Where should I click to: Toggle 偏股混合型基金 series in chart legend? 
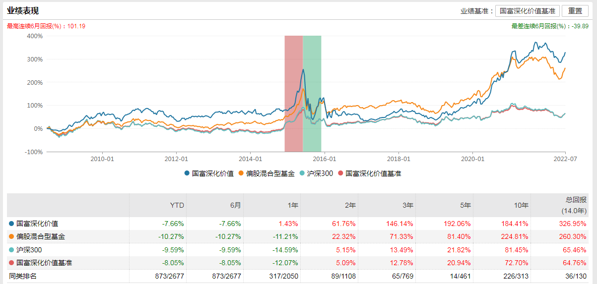point(266,173)
